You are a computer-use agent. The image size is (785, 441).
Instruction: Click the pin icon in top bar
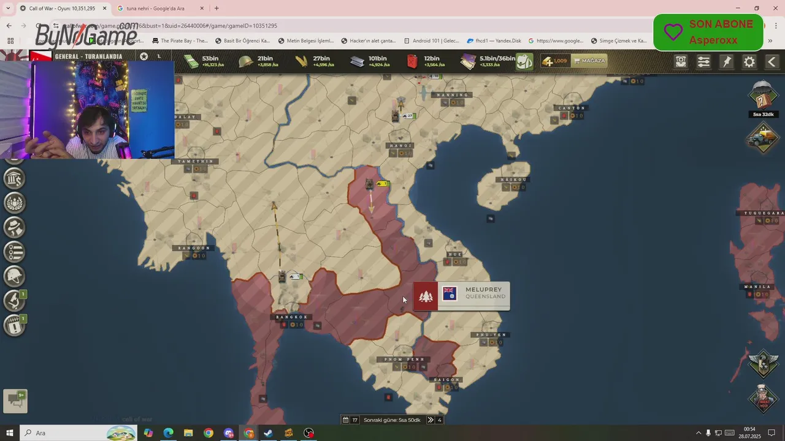pyautogui.click(x=727, y=62)
